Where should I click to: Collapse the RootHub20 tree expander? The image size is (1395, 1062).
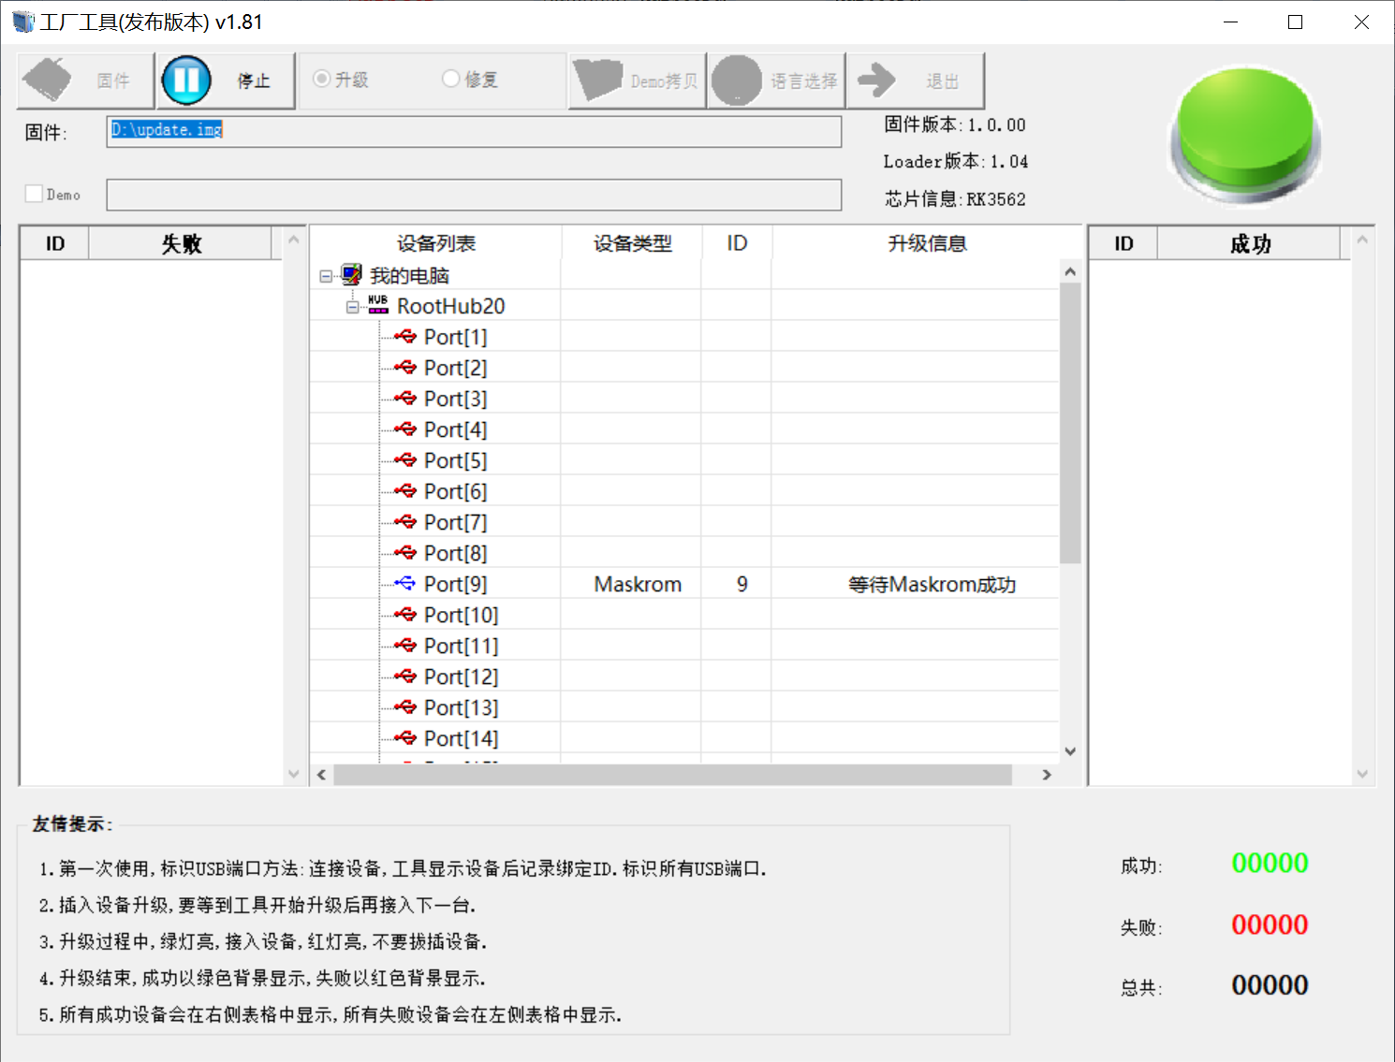[x=352, y=307]
